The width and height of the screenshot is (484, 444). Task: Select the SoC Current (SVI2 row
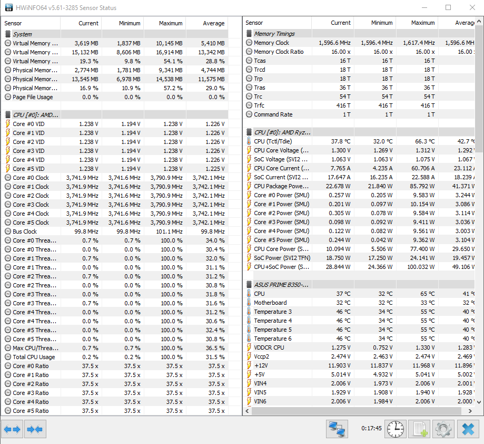point(360,177)
